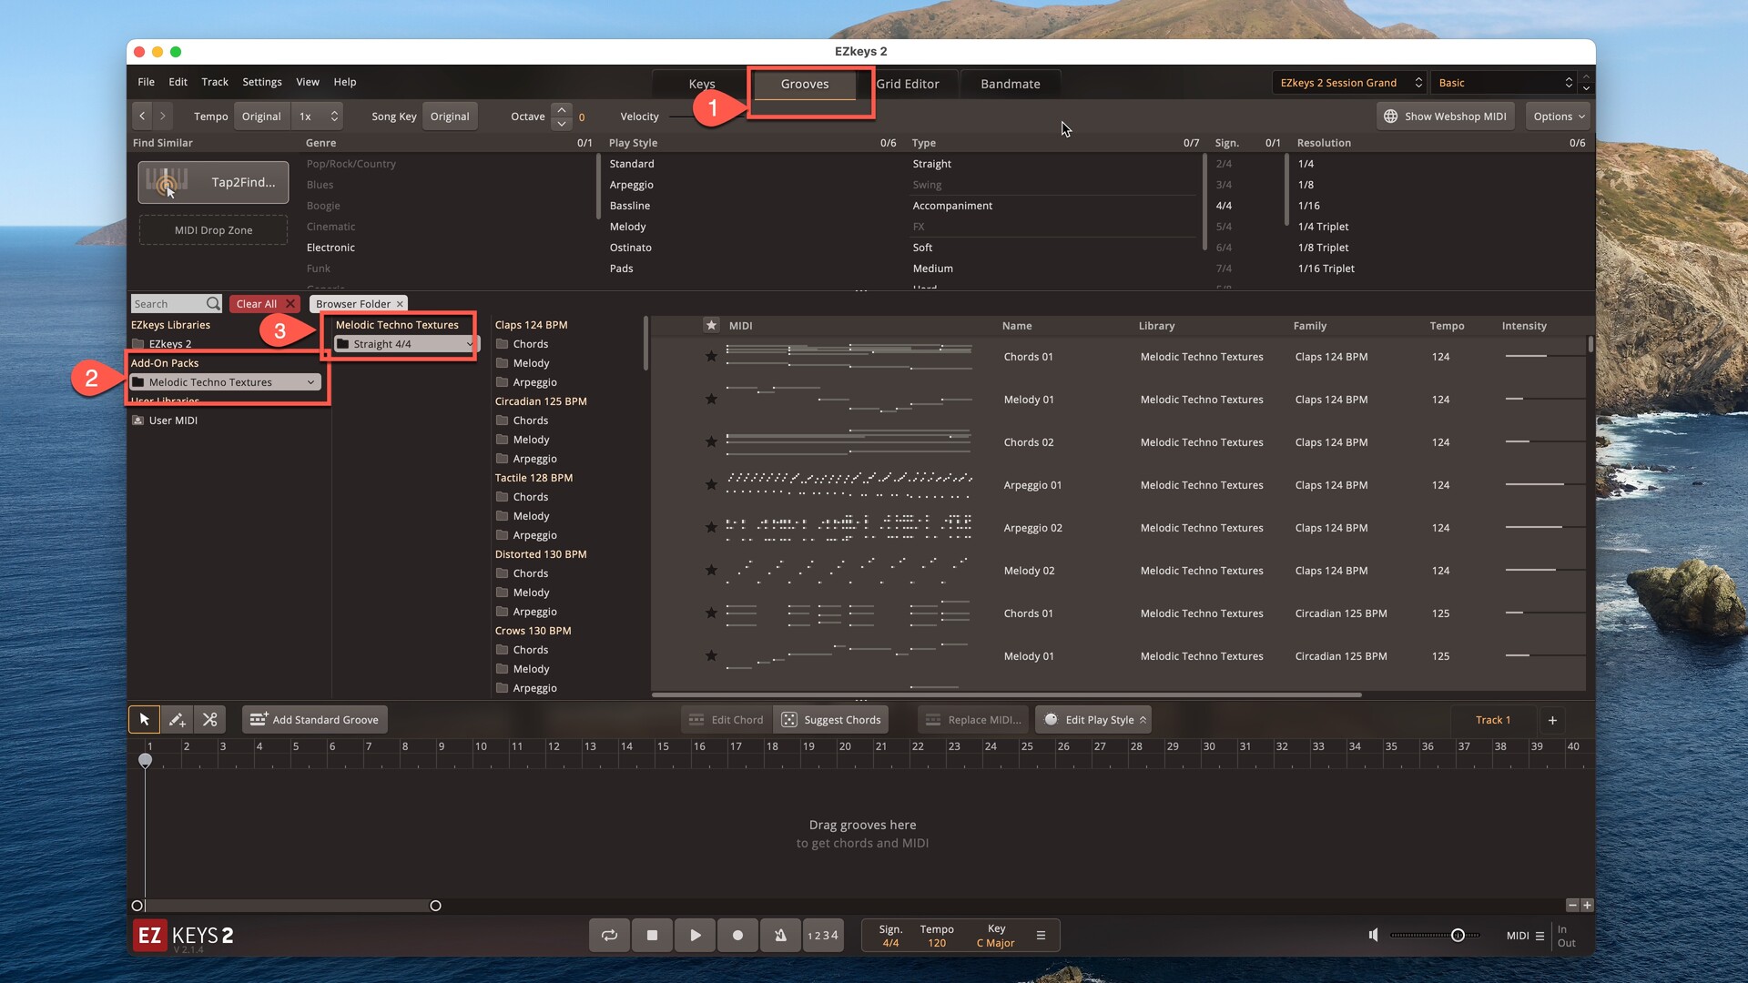Click Show Webshop MIDI button
The image size is (1748, 983).
[x=1445, y=117]
